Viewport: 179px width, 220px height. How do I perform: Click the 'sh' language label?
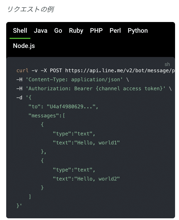[x=167, y=64]
